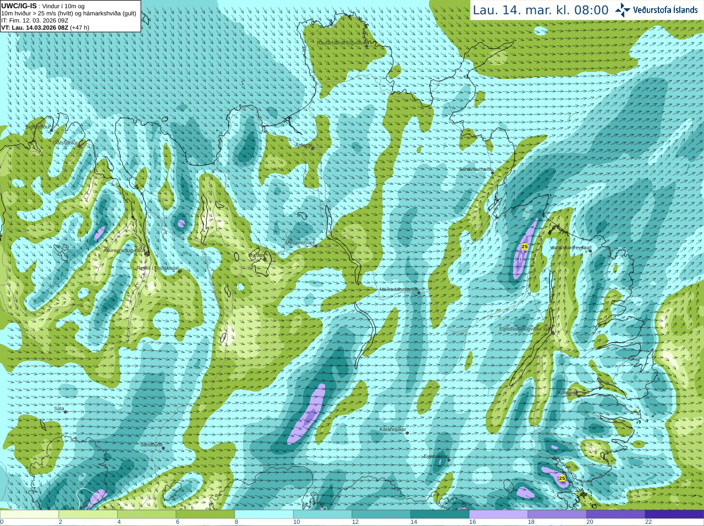
Task: Click the legend scale number 10
Action: tap(296, 522)
